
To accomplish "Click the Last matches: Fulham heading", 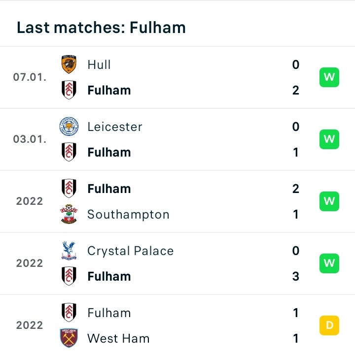I will tap(101, 28).
